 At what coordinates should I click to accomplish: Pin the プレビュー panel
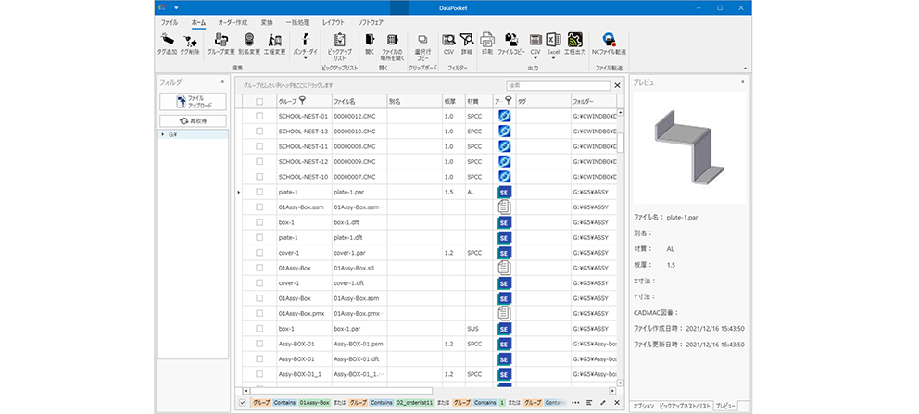coord(743,82)
